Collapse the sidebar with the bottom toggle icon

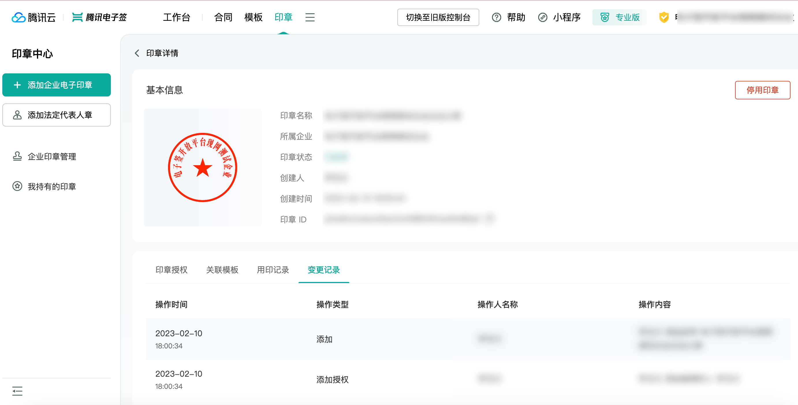tap(17, 391)
